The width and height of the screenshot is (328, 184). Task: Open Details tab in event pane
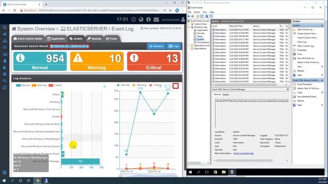click(225, 95)
